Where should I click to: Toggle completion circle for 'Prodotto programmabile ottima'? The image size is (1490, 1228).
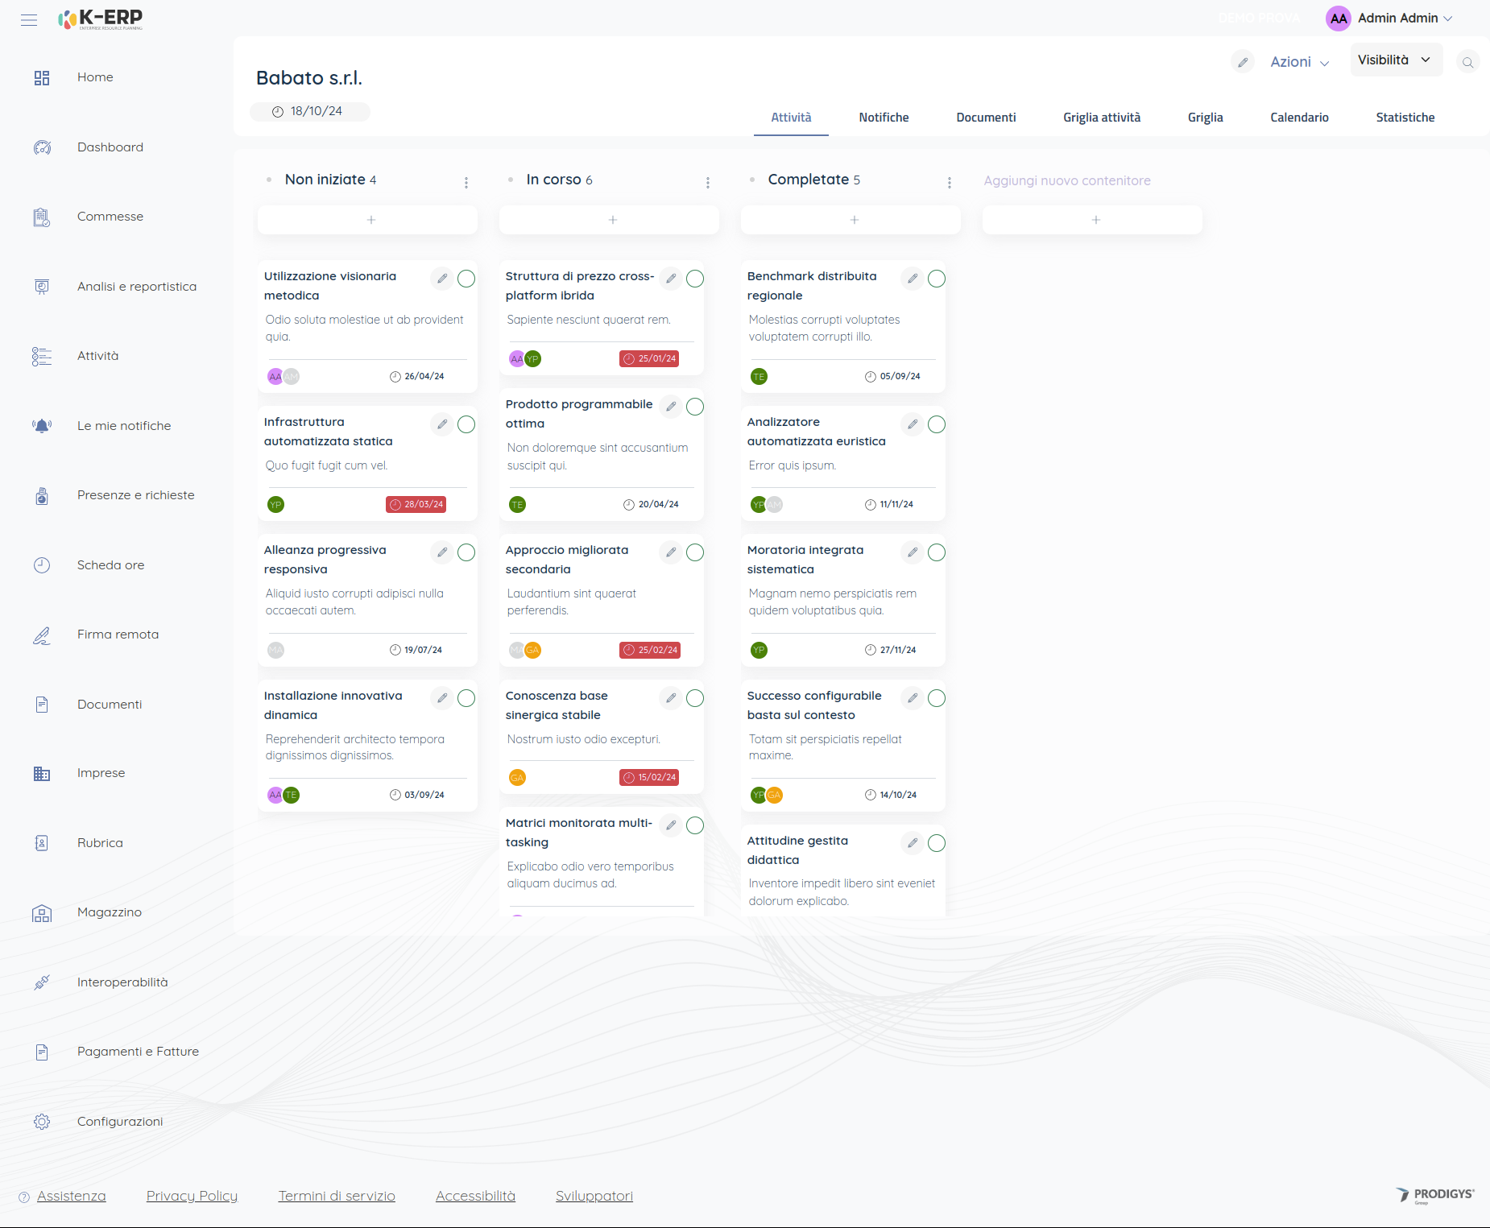[x=695, y=407]
